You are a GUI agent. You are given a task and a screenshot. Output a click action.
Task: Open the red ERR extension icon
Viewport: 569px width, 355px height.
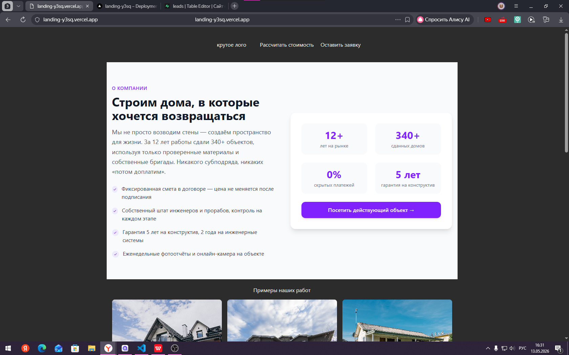pyautogui.click(x=502, y=20)
